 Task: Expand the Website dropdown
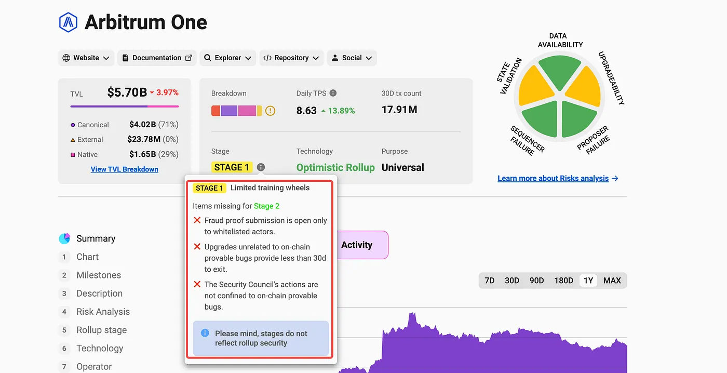[86, 58]
